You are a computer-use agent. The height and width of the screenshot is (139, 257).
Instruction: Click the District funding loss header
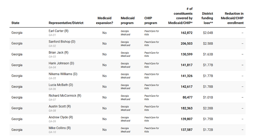207,18
